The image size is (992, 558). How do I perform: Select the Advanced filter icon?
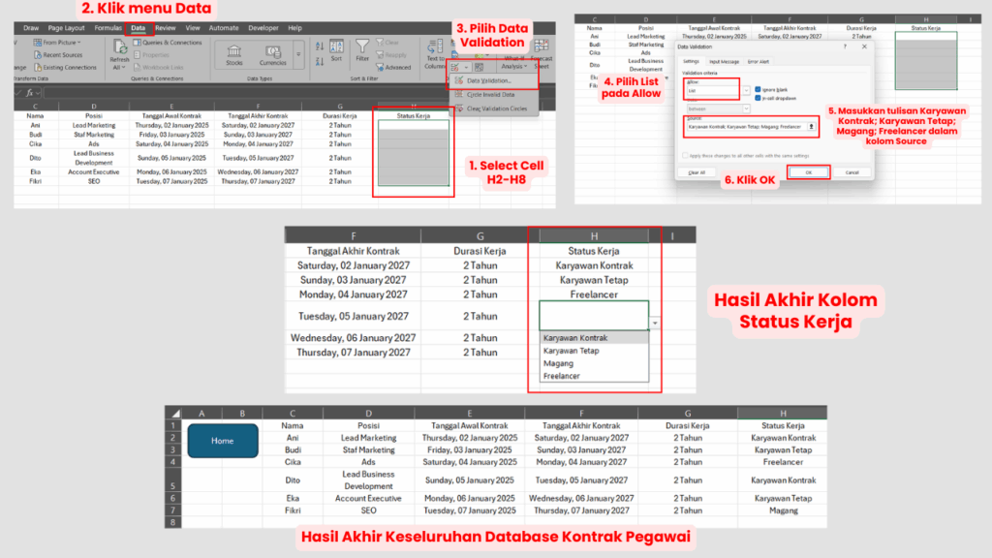tap(379, 67)
